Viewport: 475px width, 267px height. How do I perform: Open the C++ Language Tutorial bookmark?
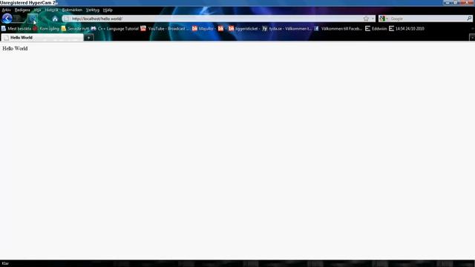click(x=115, y=29)
